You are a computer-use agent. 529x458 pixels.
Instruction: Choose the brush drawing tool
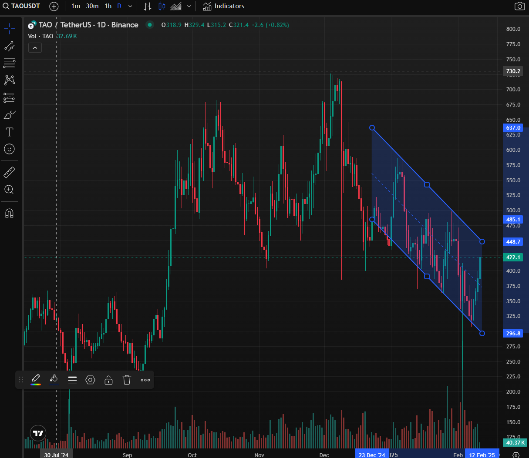[9, 115]
